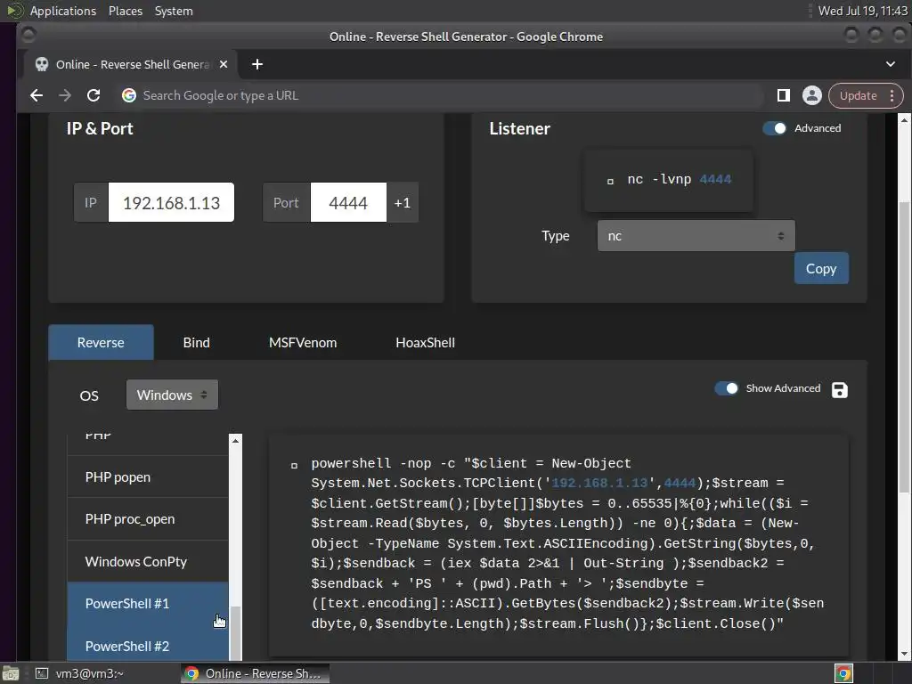The height and width of the screenshot is (684, 912).
Task: Click into the Port number field
Action: [348, 202]
